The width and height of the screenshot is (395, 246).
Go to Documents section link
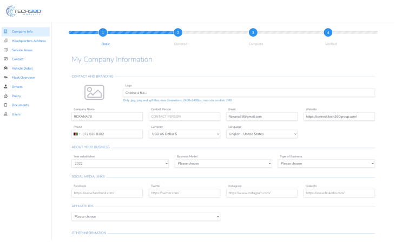point(20,105)
